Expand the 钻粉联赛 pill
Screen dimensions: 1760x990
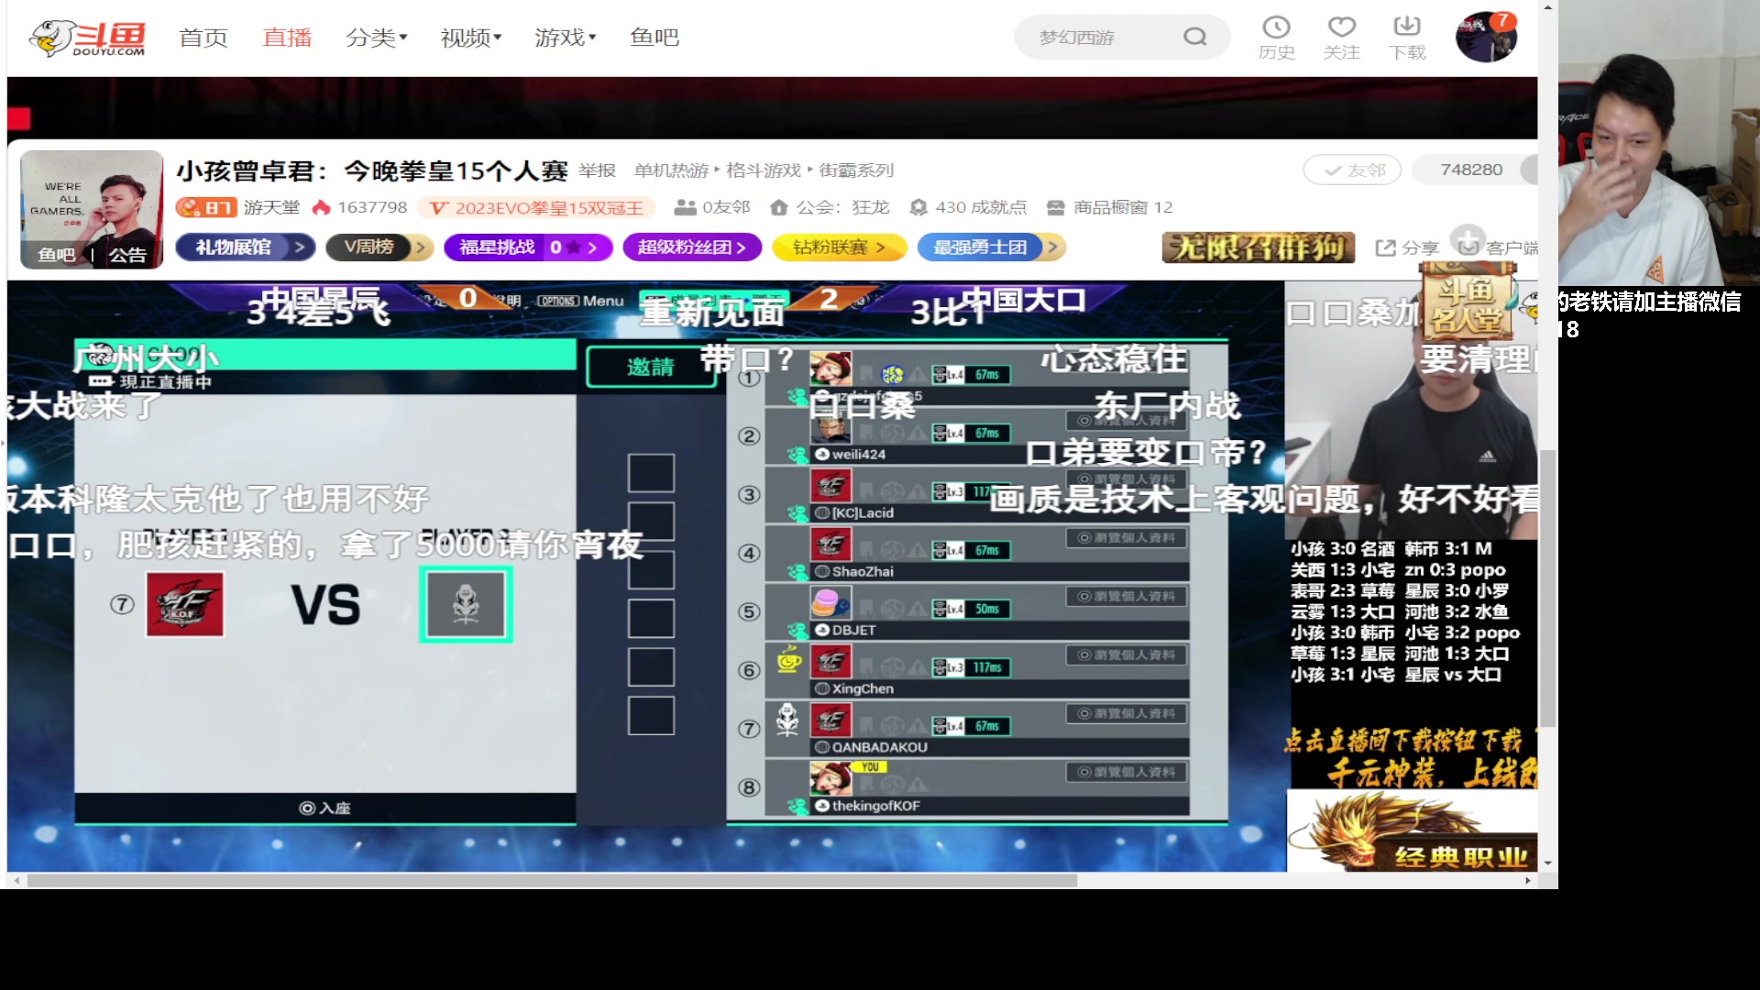click(839, 247)
